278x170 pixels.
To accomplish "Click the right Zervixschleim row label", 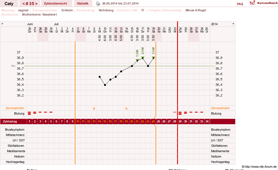I will (x=220, y=108).
